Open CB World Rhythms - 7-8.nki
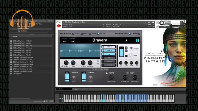 click(23, 71)
